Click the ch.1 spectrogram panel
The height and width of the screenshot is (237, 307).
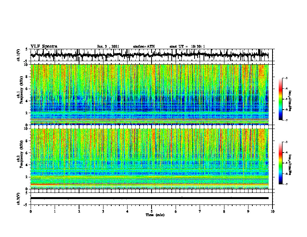[149, 94]
